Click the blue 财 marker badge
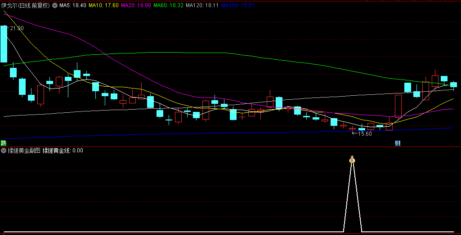Image resolution: width=461 pixels, height=235 pixels. 398,143
